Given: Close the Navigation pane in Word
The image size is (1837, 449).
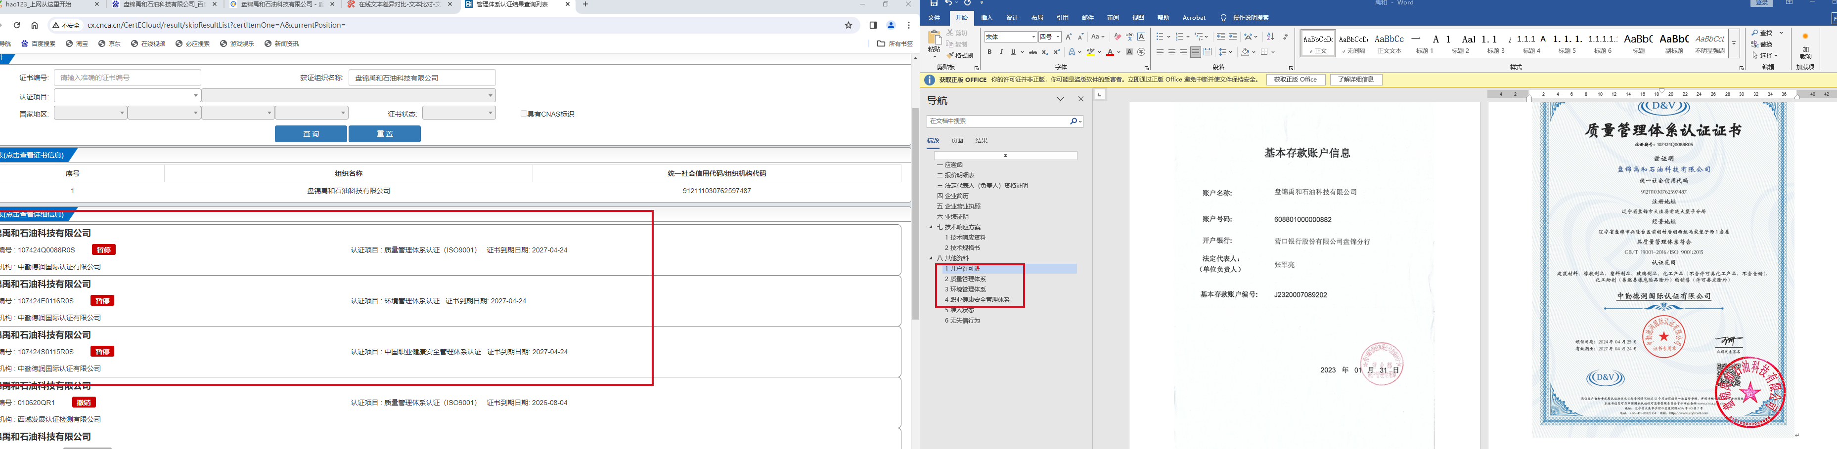Looking at the screenshot, I should (1081, 99).
